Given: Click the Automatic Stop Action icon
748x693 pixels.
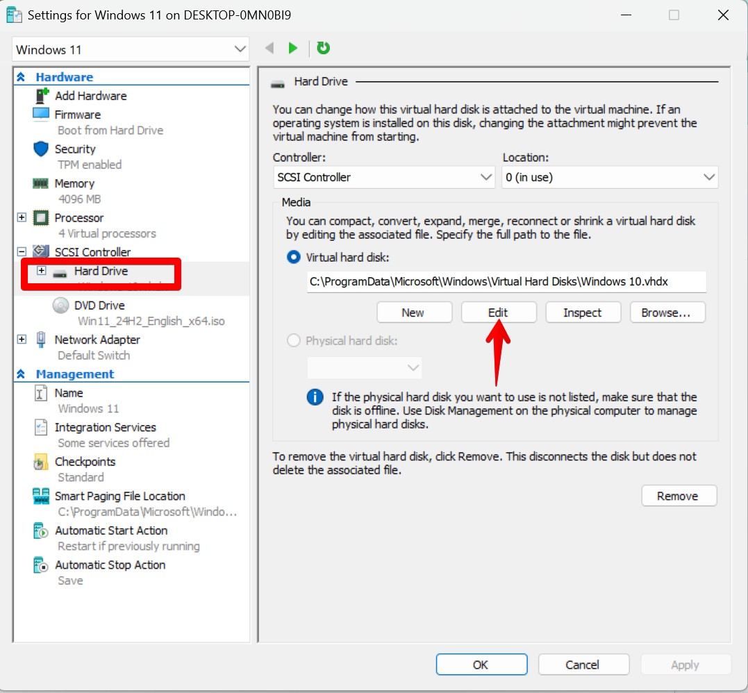Looking at the screenshot, I should pos(41,565).
